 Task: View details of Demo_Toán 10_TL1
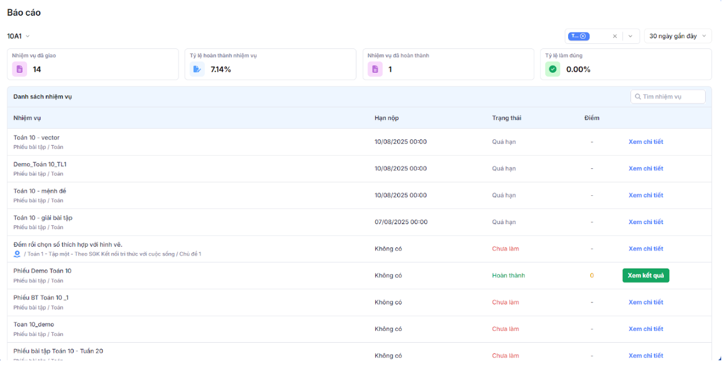click(646, 169)
